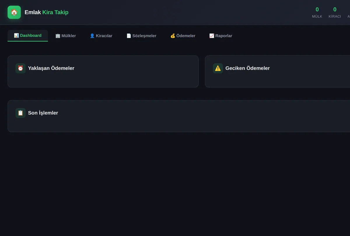Viewport: 350px width, 236px height.
Task: View the Raporlar tab
Action: tap(221, 36)
